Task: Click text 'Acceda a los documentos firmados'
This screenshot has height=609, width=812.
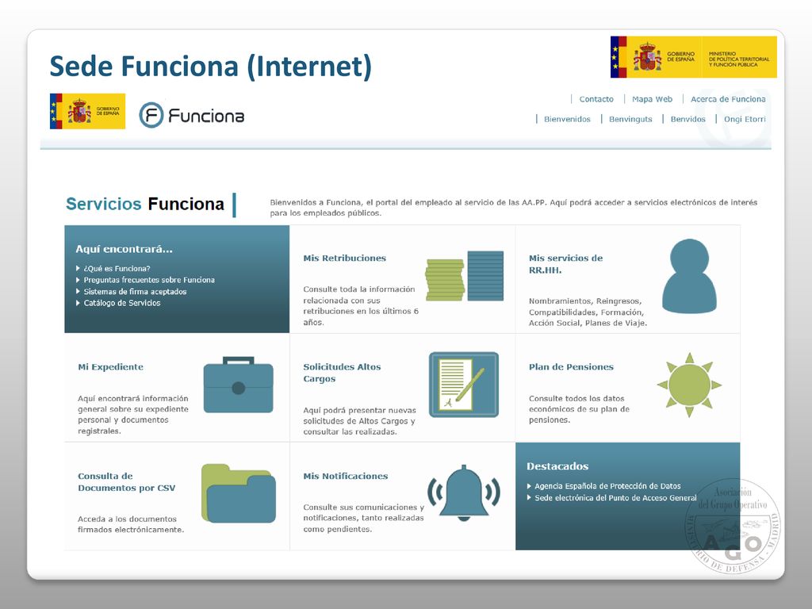Action: pos(131,524)
